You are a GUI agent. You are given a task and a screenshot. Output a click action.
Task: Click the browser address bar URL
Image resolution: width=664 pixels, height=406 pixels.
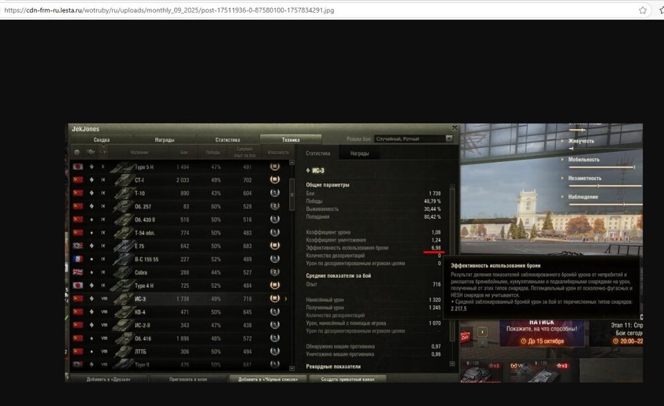pos(169,10)
